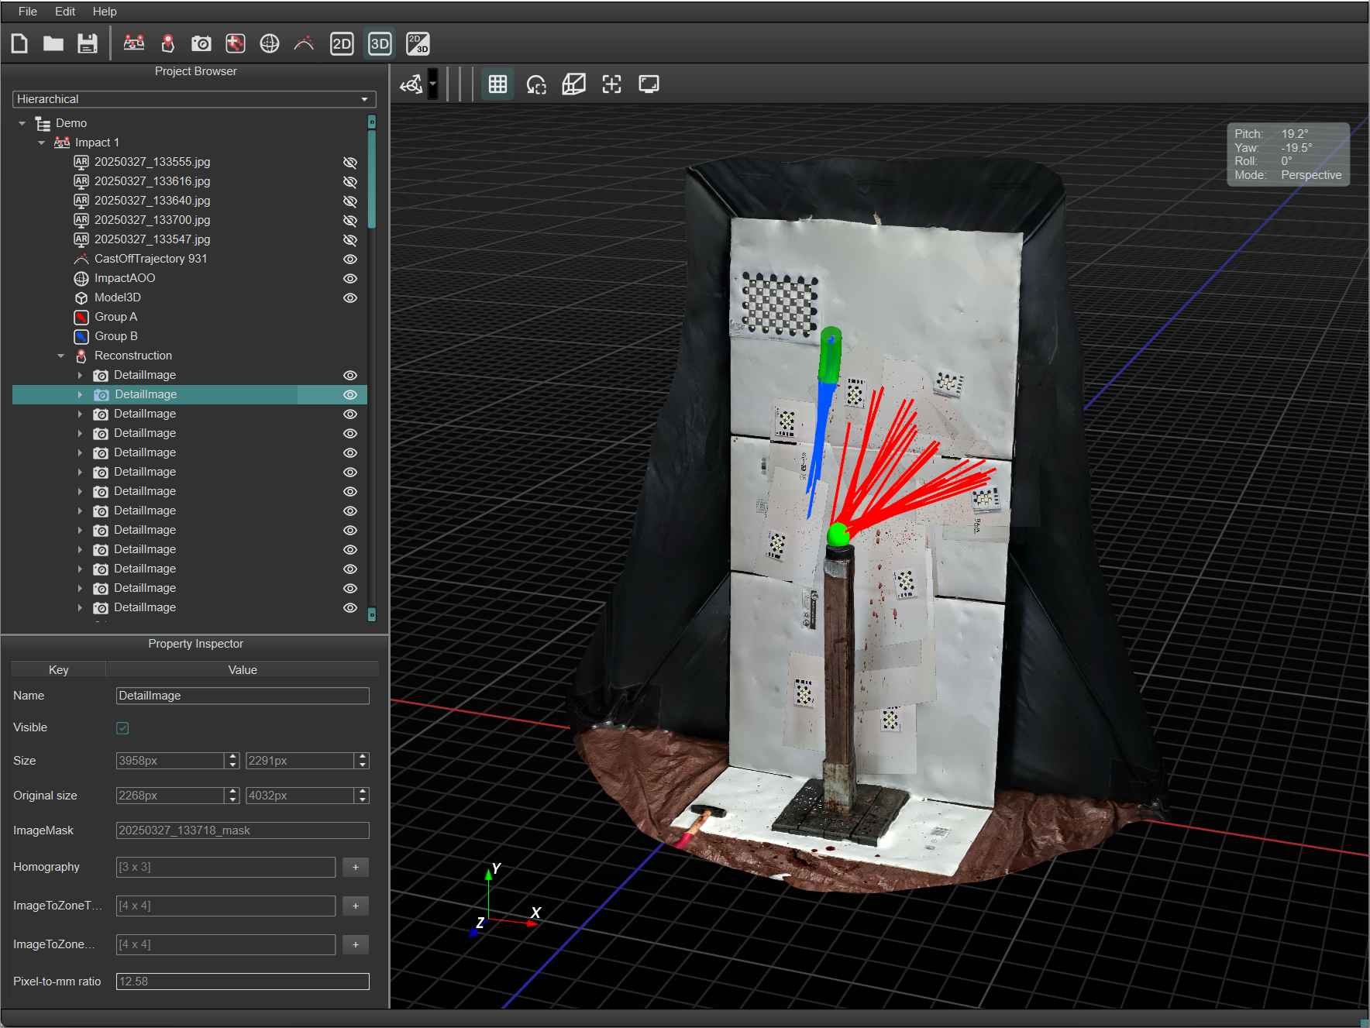
Task: Click the Pixel-to-mm ratio field
Action: tap(243, 982)
